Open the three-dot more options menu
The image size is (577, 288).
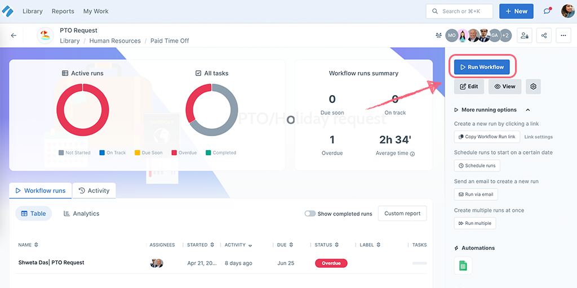tap(563, 35)
